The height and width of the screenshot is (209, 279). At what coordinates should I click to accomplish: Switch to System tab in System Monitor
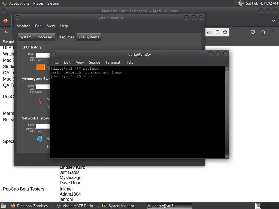tap(26, 37)
